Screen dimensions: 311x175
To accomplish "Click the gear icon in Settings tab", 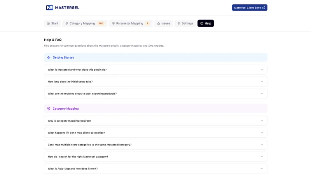I will 179,23.
